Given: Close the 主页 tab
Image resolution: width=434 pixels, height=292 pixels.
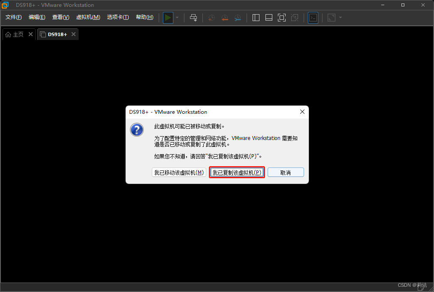Looking at the screenshot, I should pyautogui.click(x=31, y=34).
